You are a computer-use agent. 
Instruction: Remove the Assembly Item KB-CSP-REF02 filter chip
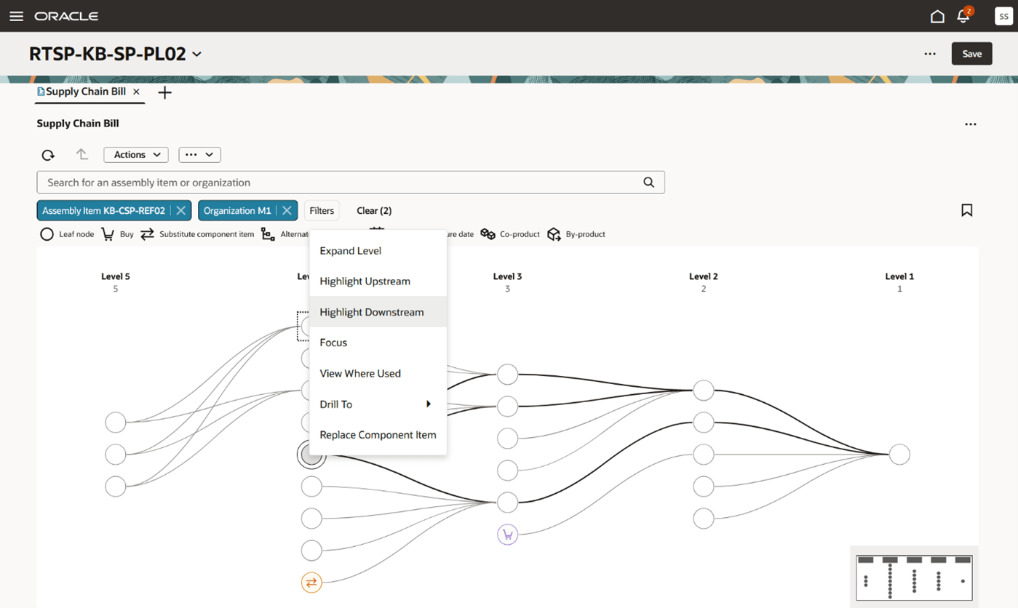pos(181,210)
